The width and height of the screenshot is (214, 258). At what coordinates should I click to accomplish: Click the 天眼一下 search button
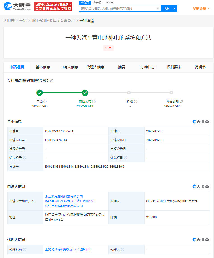[169, 8]
